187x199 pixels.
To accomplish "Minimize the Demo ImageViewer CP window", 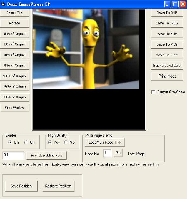I will click(167, 4).
